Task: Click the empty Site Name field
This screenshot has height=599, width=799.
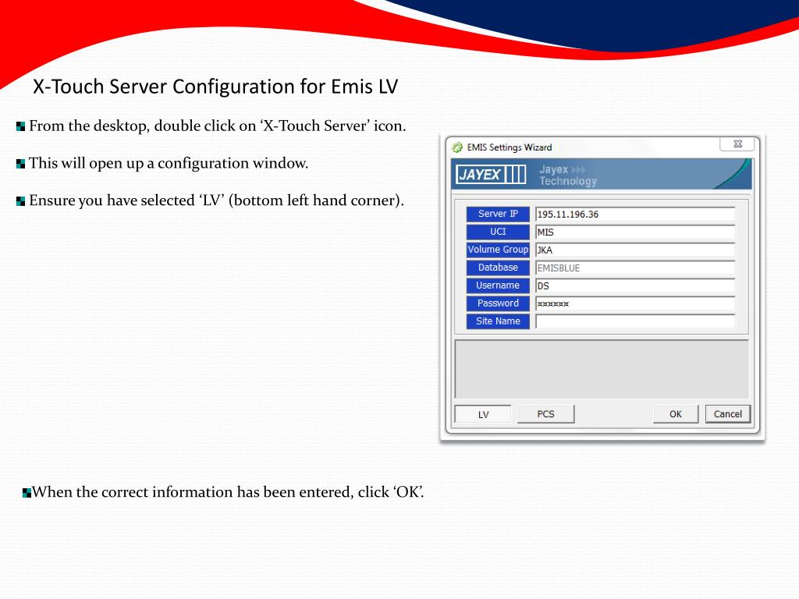Action: point(635,321)
